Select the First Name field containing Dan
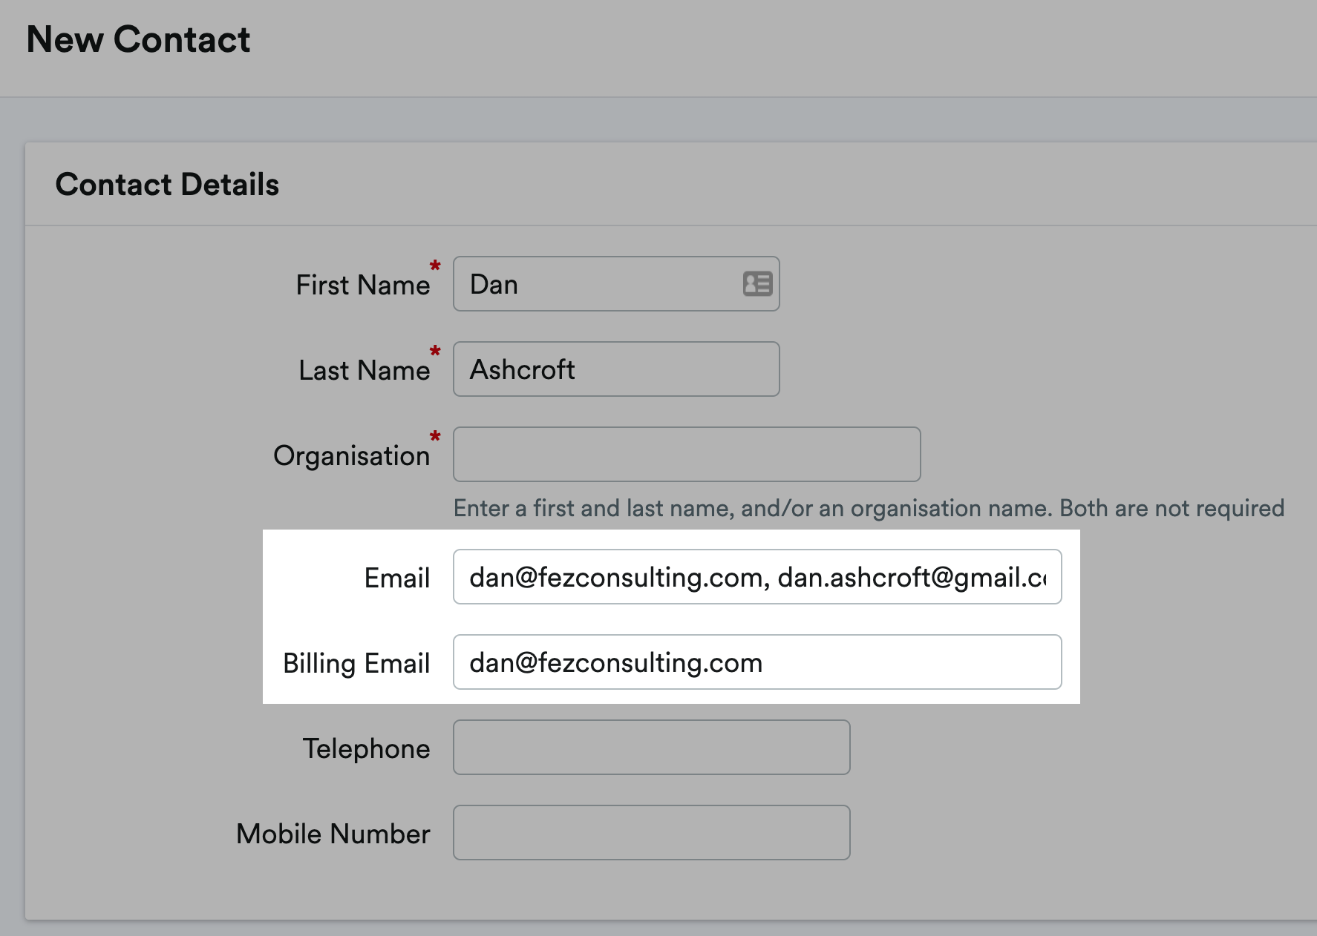The height and width of the screenshot is (936, 1317). pyautogui.click(x=616, y=283)
